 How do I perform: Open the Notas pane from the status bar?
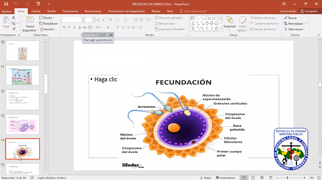coord(206,178)
